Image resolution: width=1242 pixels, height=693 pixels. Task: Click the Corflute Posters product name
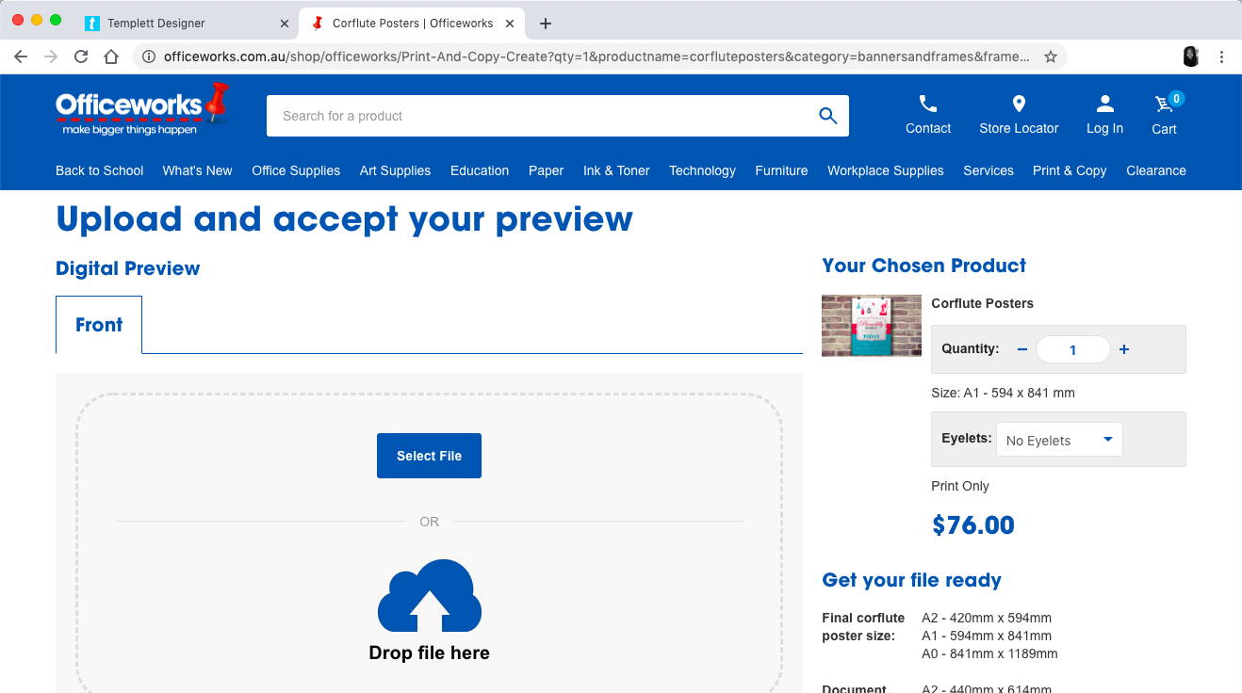[x=982, y=303]
